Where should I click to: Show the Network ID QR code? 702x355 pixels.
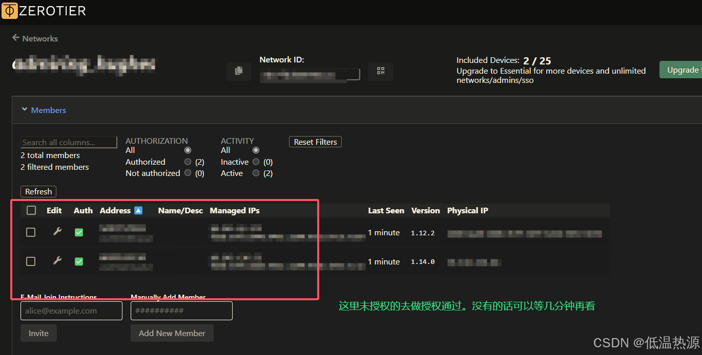[380, 71]
